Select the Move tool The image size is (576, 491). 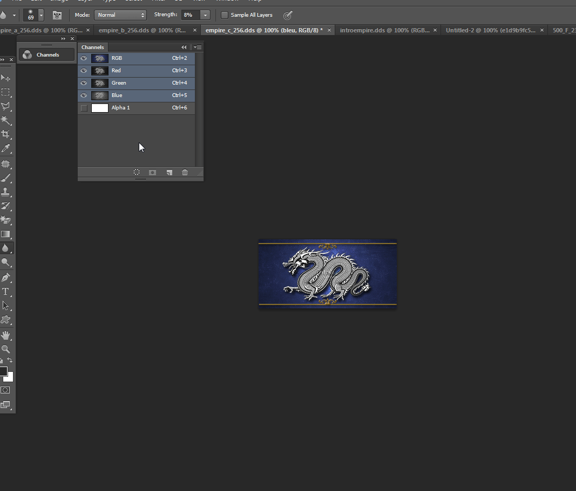5,78
